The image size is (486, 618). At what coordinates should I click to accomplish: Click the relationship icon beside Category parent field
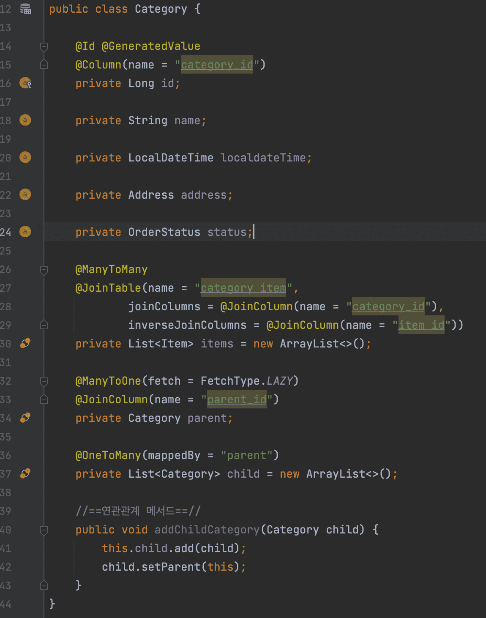click(25, 418)
